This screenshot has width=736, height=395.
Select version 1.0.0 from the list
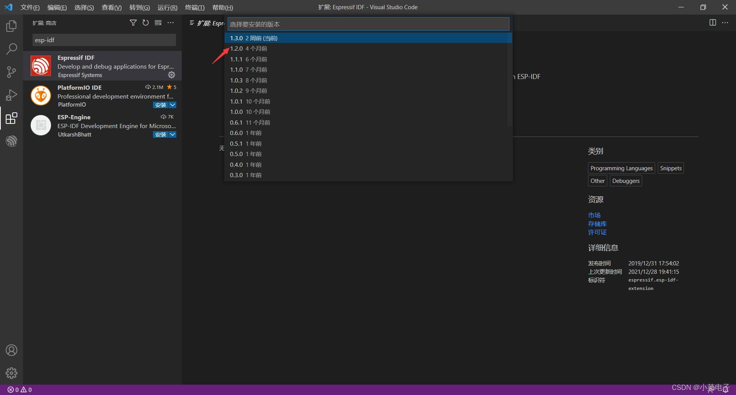[x=368, y=112]
